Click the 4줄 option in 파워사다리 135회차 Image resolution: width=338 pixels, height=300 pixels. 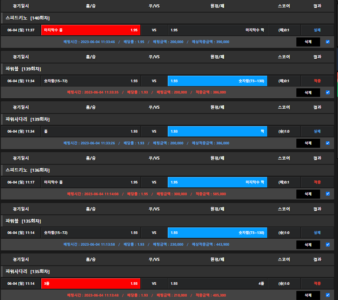click(x=217, y=283)
